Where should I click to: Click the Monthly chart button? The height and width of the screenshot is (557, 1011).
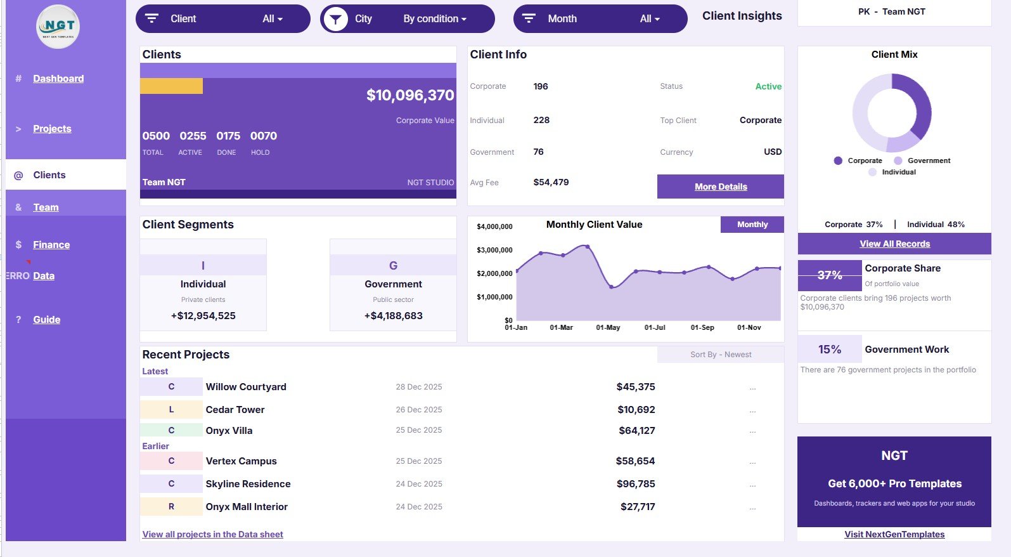(752, 225)
